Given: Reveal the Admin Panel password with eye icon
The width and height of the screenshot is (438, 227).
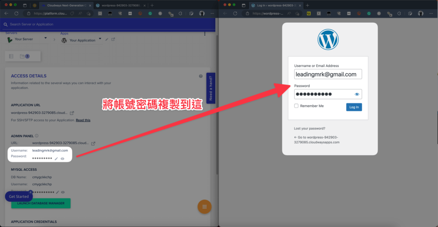Looking at the screenshot, I should click(x=62, y=159).
